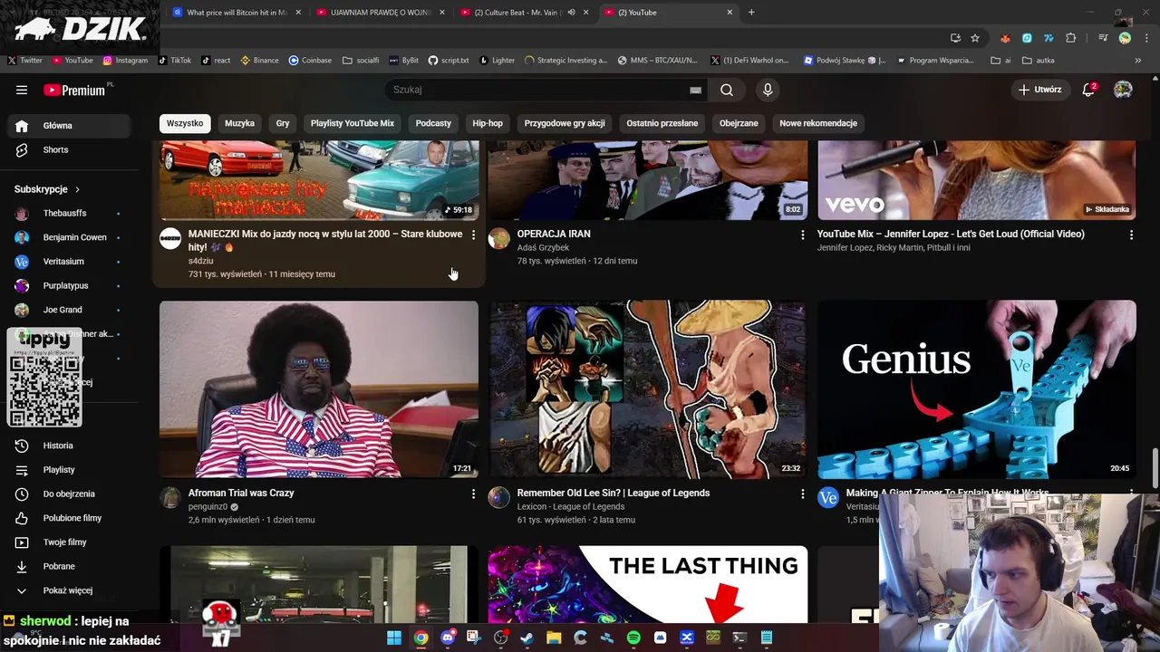Screen dimensions: 1160x652
Task: Select the Wszystko filter chip
Action: (x=185, y=123)
